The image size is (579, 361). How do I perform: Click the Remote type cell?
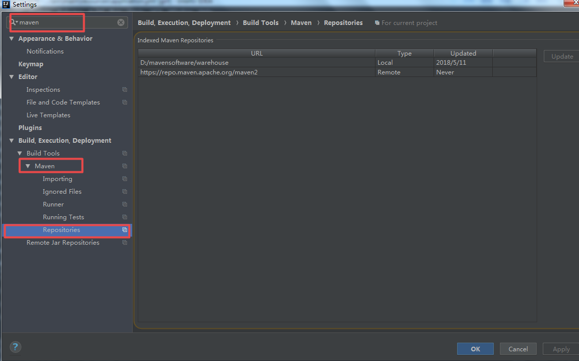tap(405, 72)
